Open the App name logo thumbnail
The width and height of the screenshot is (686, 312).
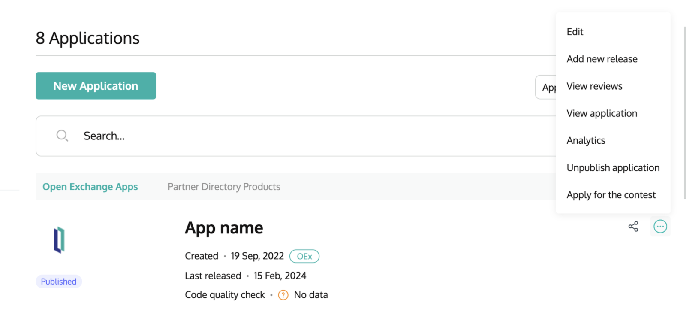pyautogui.click(x=59, y=240)
